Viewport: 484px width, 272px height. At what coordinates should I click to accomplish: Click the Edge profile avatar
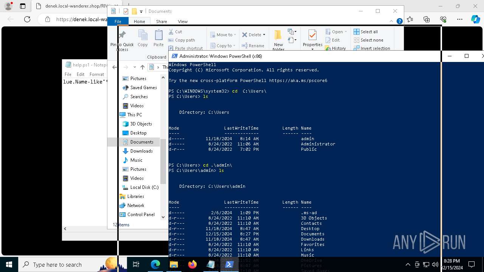(8, 6)
